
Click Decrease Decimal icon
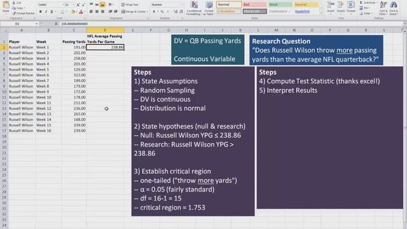tap(181, 11)
